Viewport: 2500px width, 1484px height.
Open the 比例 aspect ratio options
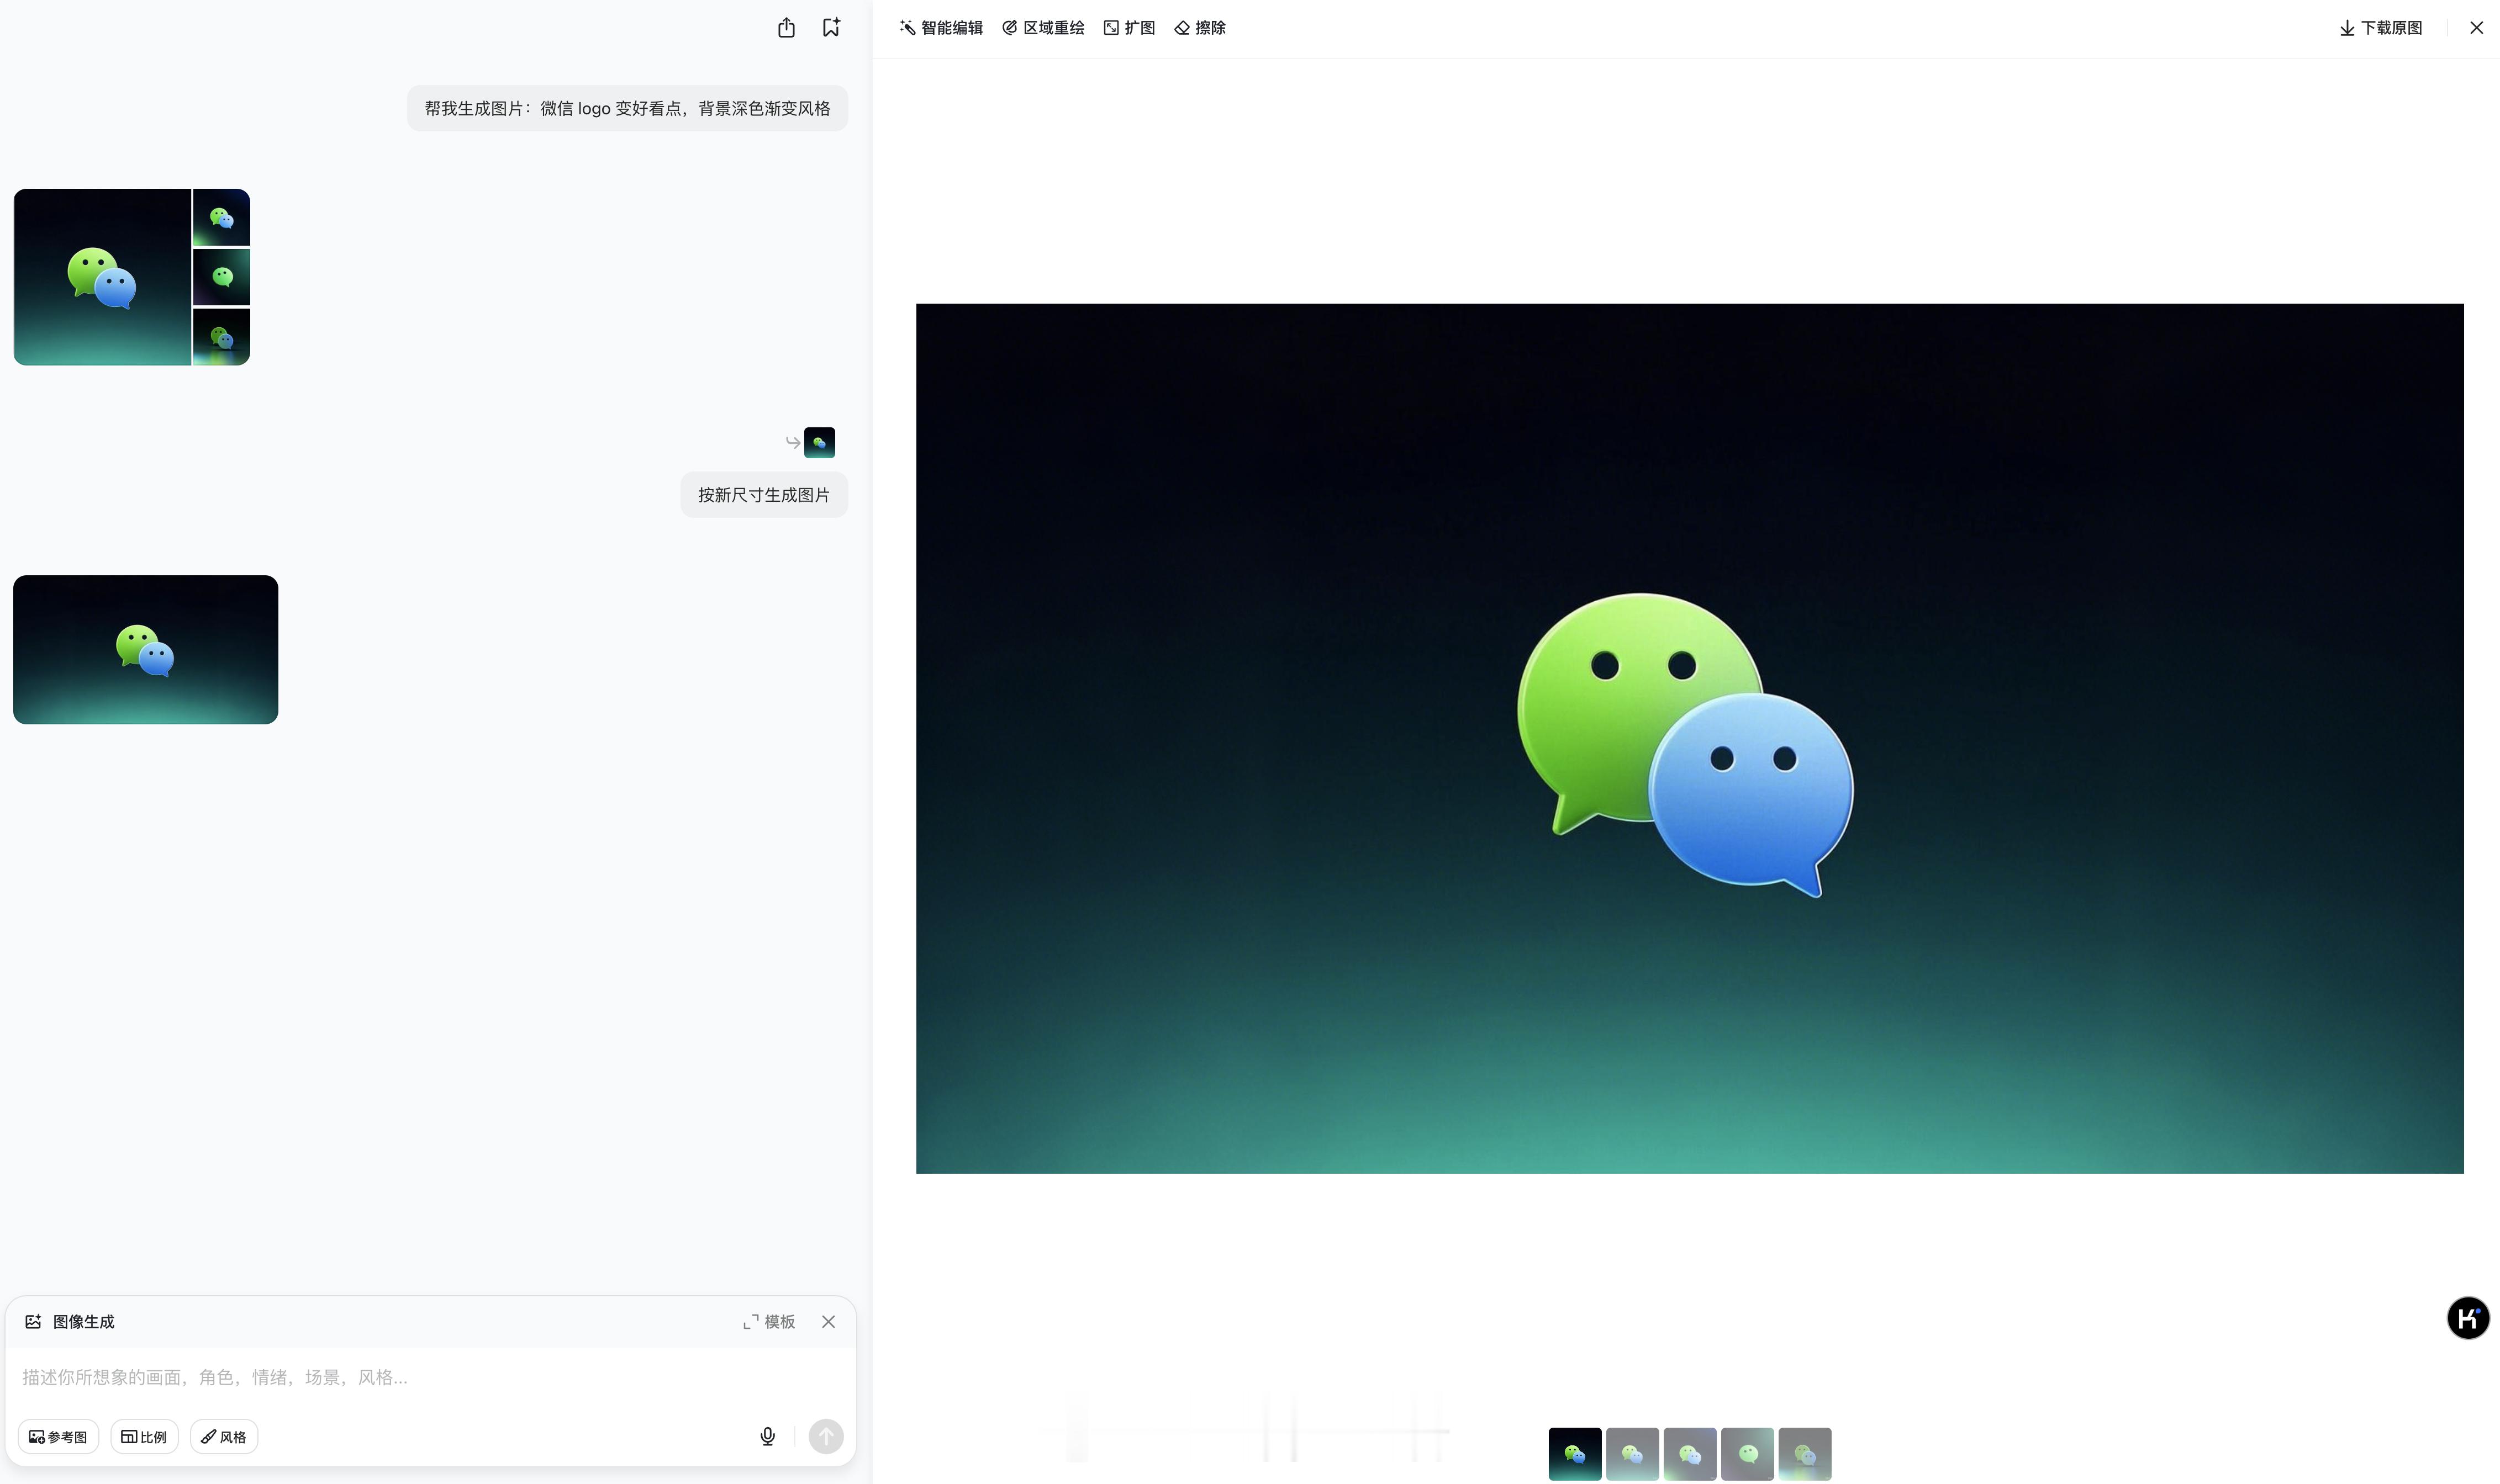tap(144, 1437)
